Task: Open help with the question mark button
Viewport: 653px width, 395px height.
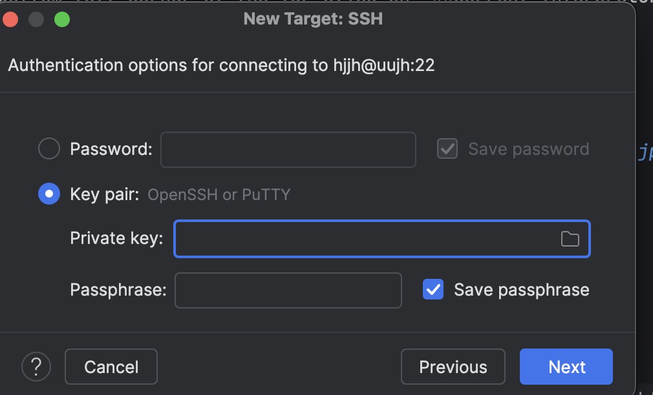Action: 36,367
